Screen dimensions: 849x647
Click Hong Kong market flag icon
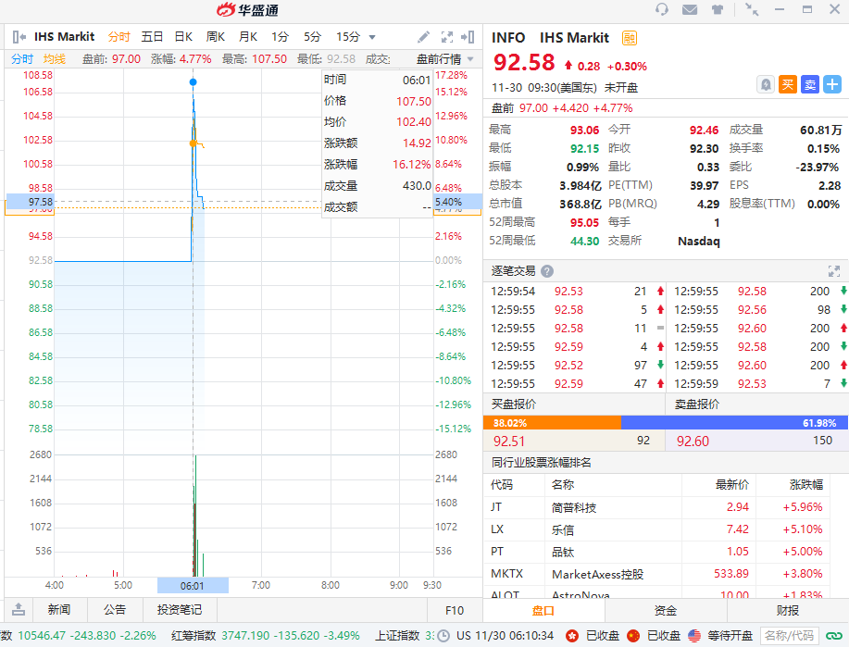click(x=572, y=636)
